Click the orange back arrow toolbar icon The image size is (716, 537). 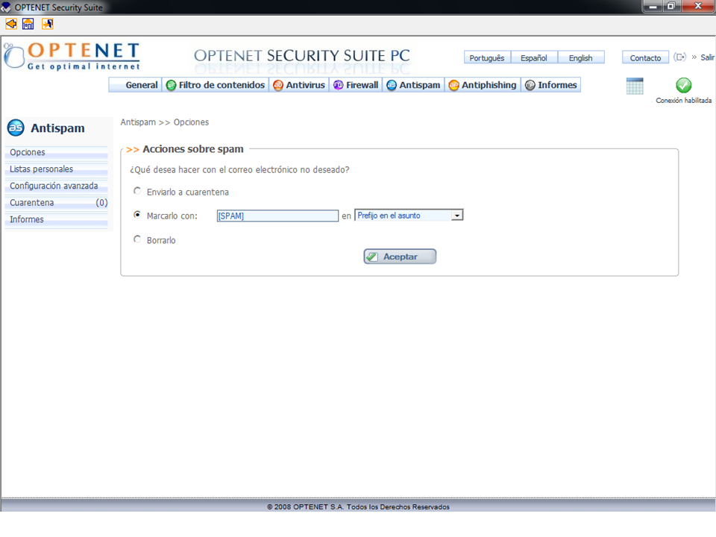[10, 24]
